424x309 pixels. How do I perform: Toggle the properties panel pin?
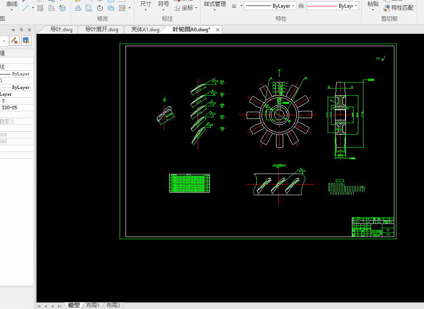click(21, 30)
